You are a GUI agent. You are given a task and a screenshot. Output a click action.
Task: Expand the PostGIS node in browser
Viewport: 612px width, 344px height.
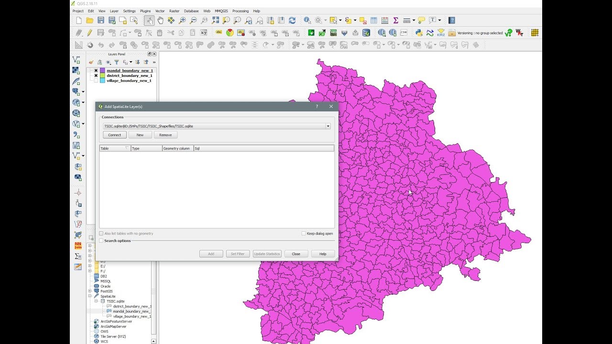(x=90, y=291)
